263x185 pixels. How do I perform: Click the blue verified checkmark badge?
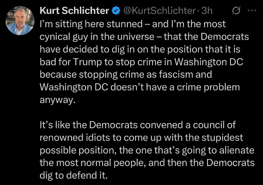(x=116, y=11)
